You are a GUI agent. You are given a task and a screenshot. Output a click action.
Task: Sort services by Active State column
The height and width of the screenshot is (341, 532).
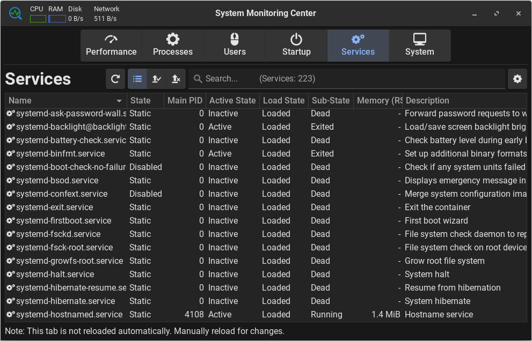(232, 100)
